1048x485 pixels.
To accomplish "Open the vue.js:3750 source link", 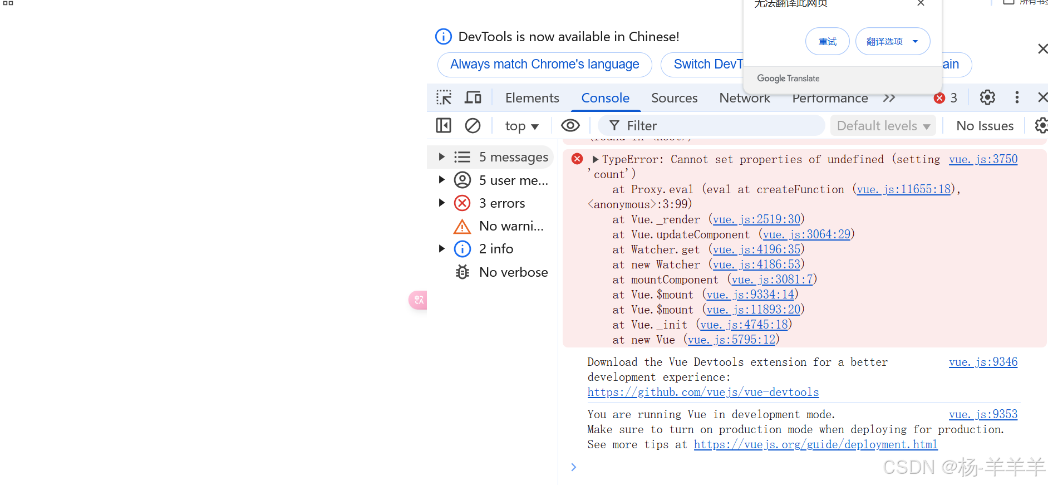I will pos(983,159).
